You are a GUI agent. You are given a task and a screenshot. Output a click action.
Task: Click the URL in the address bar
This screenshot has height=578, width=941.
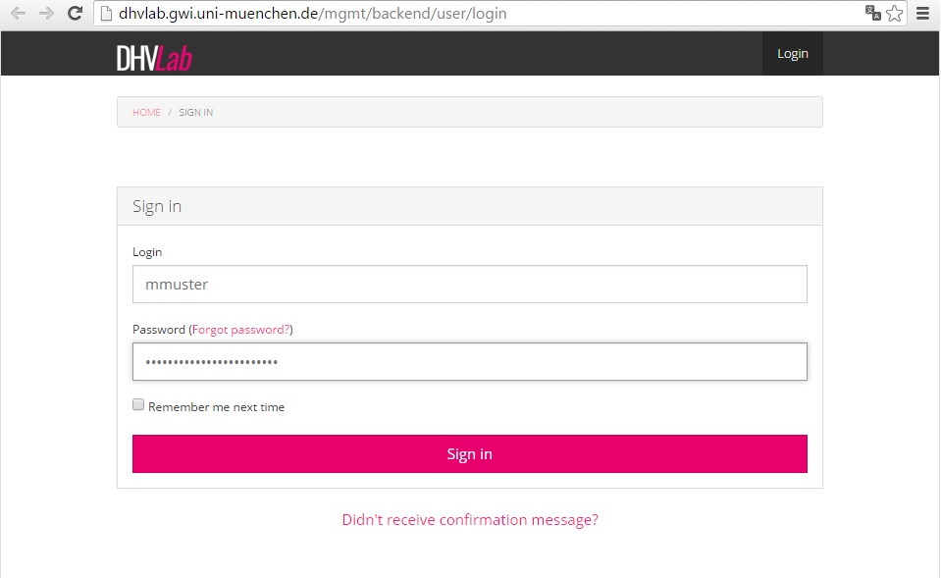[312, 14]
